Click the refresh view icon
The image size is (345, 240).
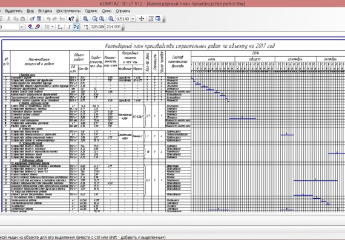click(x=158, y=19)
